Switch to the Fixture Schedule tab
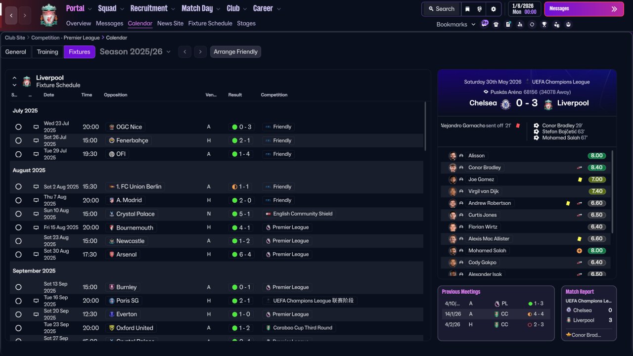 (210, 23)
